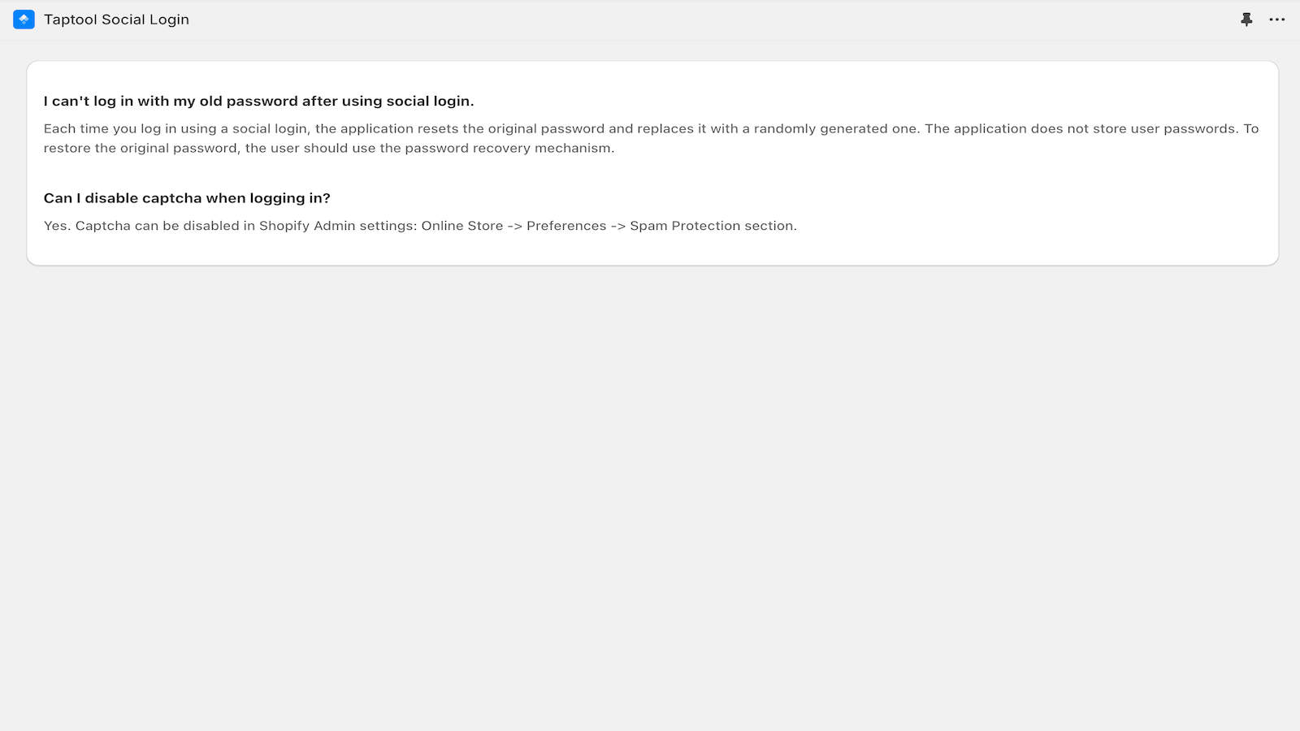Click the answer starting "Yes. Captcha can be disabled"
Viewport: 1300px width, 731px height.
pyautogui.click(x=420, y=226)
